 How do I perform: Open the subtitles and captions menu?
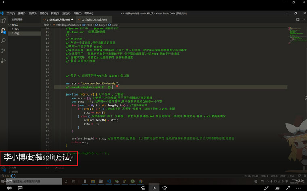click(20, 188)
